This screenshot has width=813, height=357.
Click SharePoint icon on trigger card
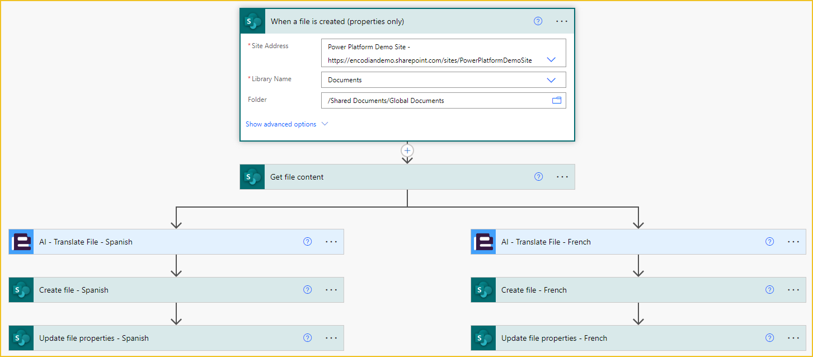point(253,21)
